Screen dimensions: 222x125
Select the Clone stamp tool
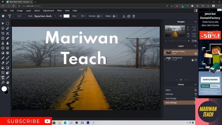pyautogui.click(x=3, y=43)
